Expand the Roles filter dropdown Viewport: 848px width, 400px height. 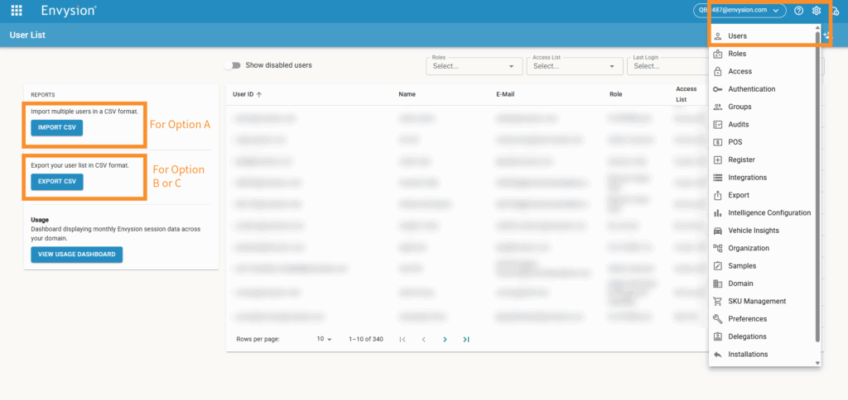(474, 66)
